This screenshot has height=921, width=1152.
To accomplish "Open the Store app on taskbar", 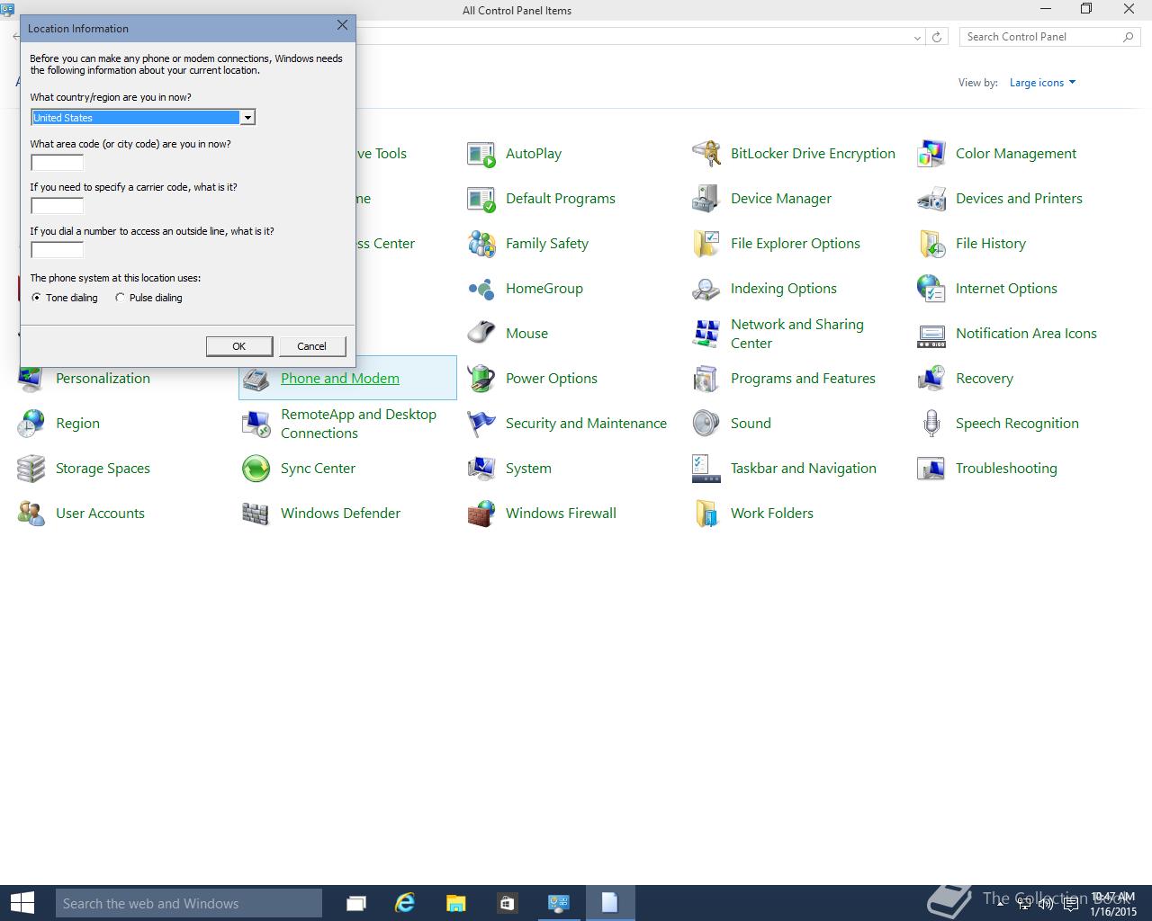I will (507, 903).
